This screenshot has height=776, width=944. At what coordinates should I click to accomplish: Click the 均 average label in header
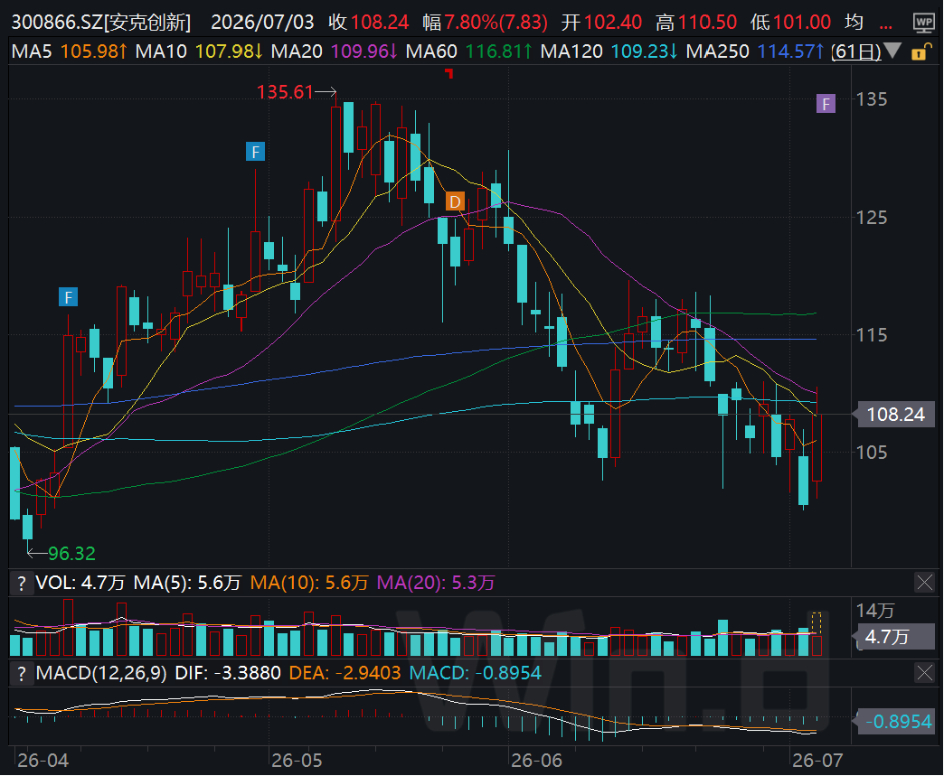(854, 23)
